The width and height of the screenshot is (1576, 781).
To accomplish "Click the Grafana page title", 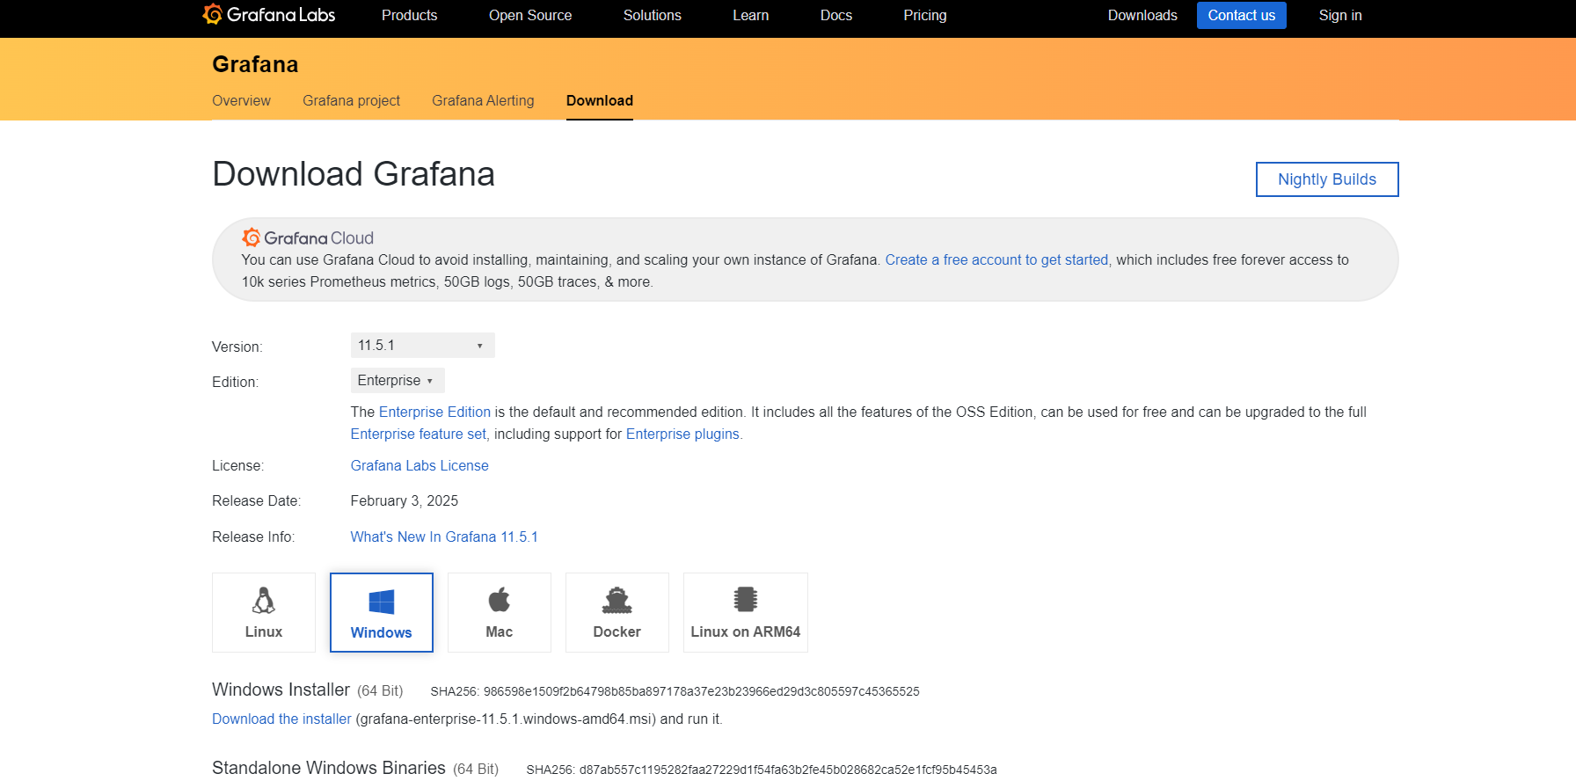I will tap(255, 64).
